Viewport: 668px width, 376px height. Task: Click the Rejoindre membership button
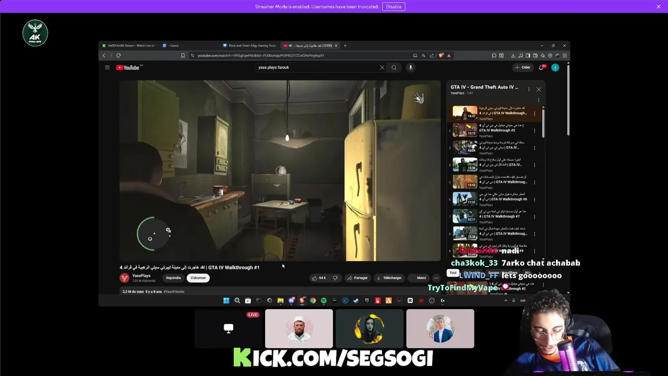(x=173, y=278)
